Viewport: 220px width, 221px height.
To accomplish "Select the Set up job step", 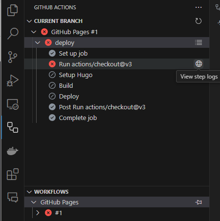I will 73,54.
